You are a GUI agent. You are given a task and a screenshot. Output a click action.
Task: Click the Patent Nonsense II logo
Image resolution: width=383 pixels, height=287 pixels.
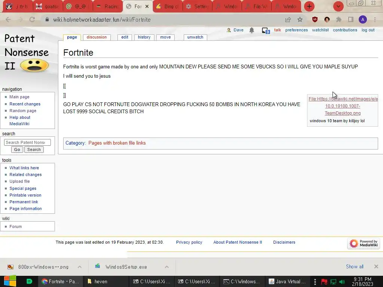[27, 52]
